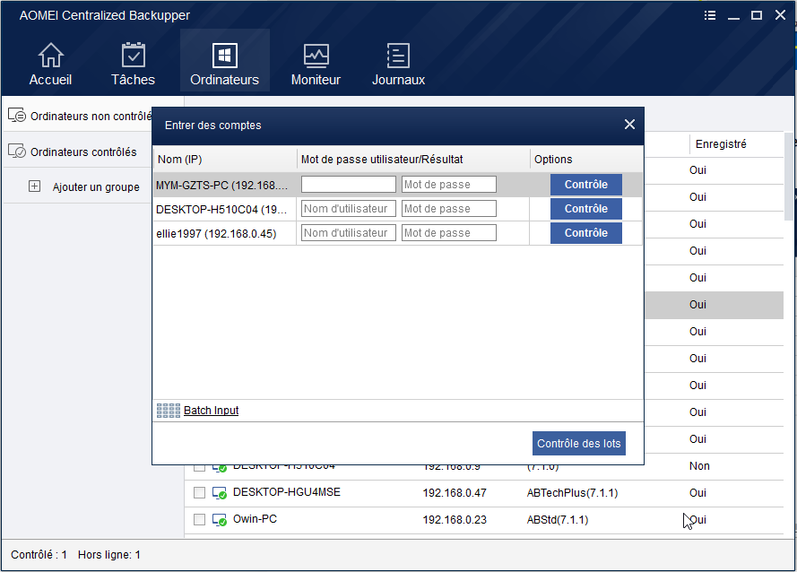Select Ordinateurs non contrôlés in sidebar
The image size is (797, 572).
[x=79, y=116]
